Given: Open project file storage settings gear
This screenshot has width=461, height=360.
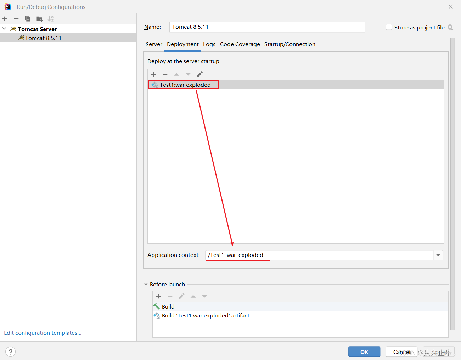Looking at the screenshot, I should [x=450, y=27].
